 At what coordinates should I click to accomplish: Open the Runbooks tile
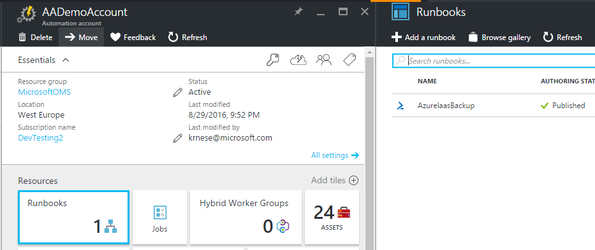(x=73, y=217)
